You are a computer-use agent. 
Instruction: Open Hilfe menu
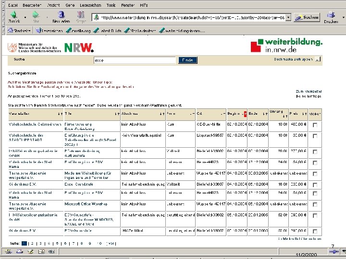click(144, 5)
